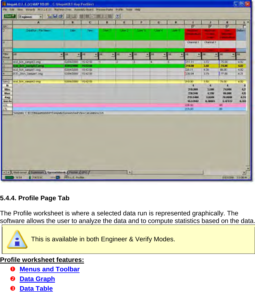Click the green status indicator in status bar
Screen dimensions: 255x292
(9, 177)
